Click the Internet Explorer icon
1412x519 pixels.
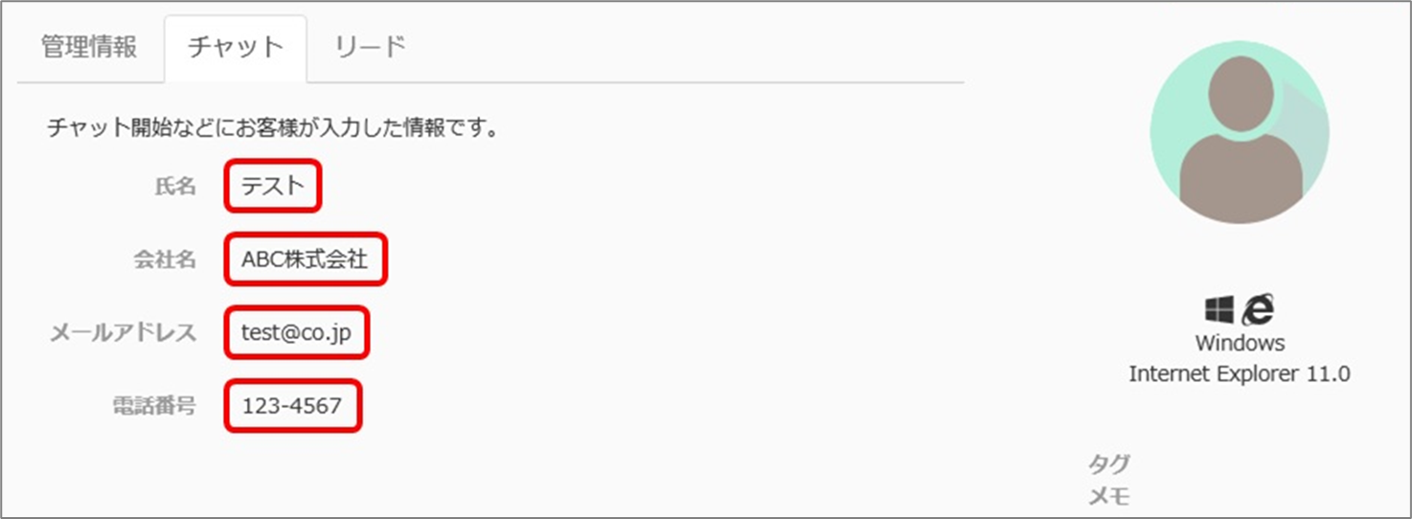click(x=1258, y=309)
